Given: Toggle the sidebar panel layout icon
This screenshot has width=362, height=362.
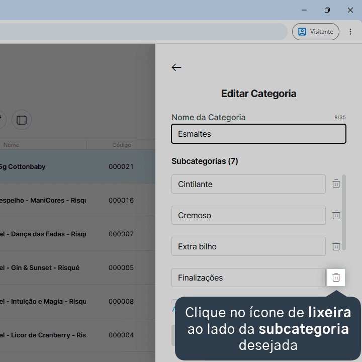Looking at the screenshot, I should click(22, 120).
